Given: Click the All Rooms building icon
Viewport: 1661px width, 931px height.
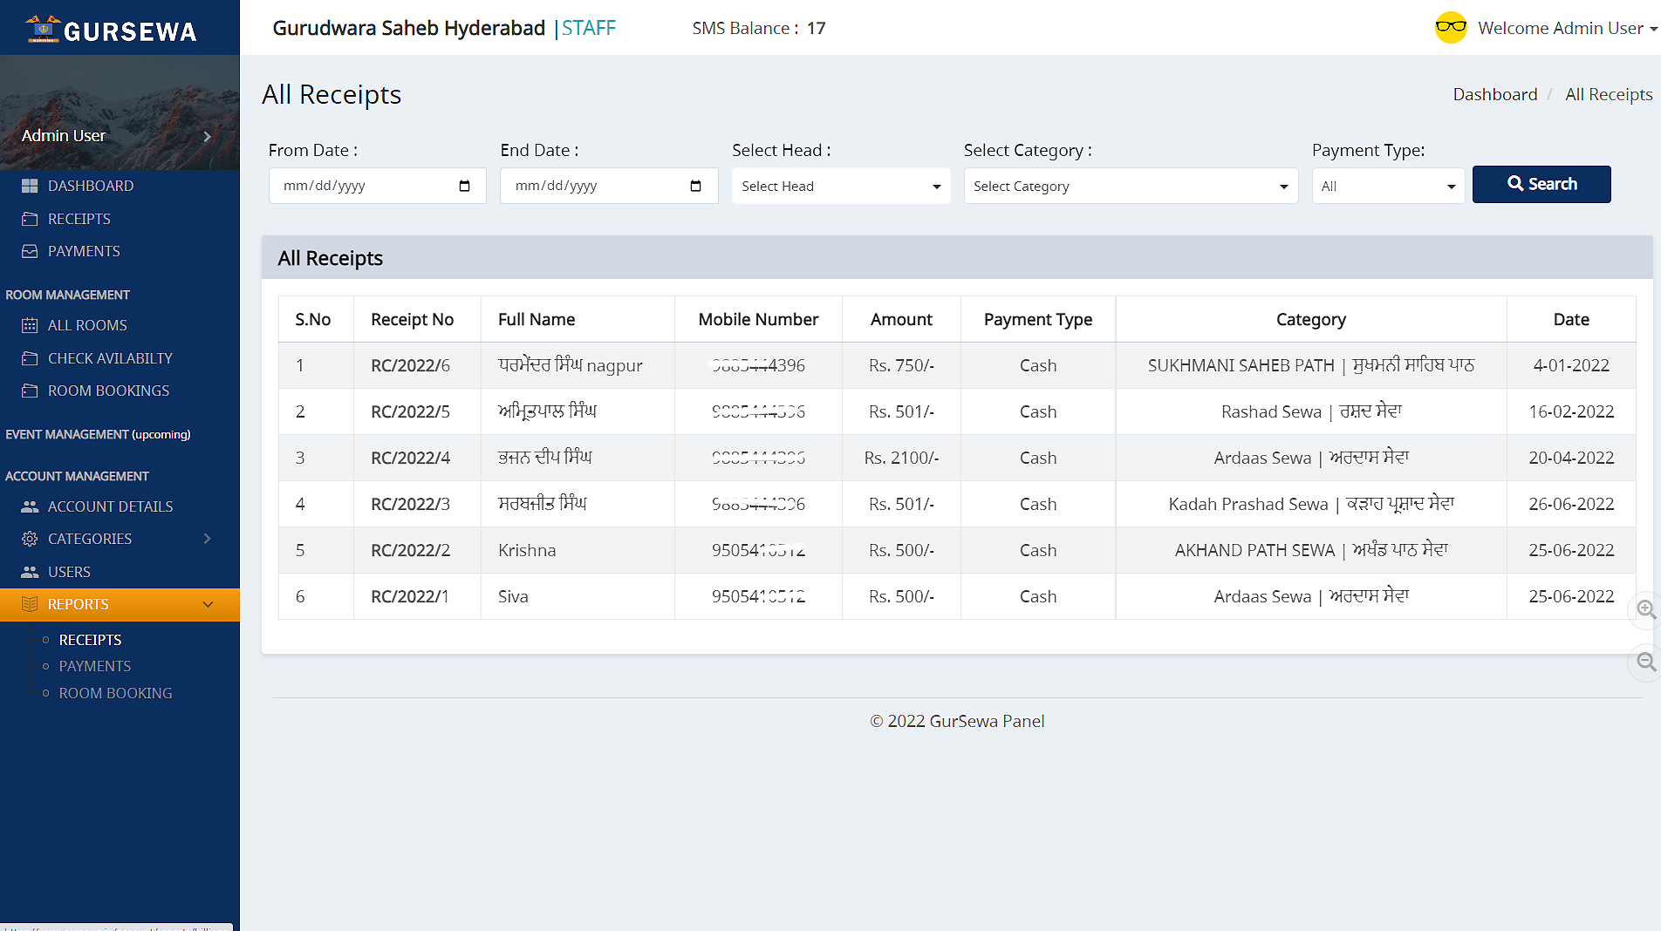Looking at the screenshot, I should [30, 325].
